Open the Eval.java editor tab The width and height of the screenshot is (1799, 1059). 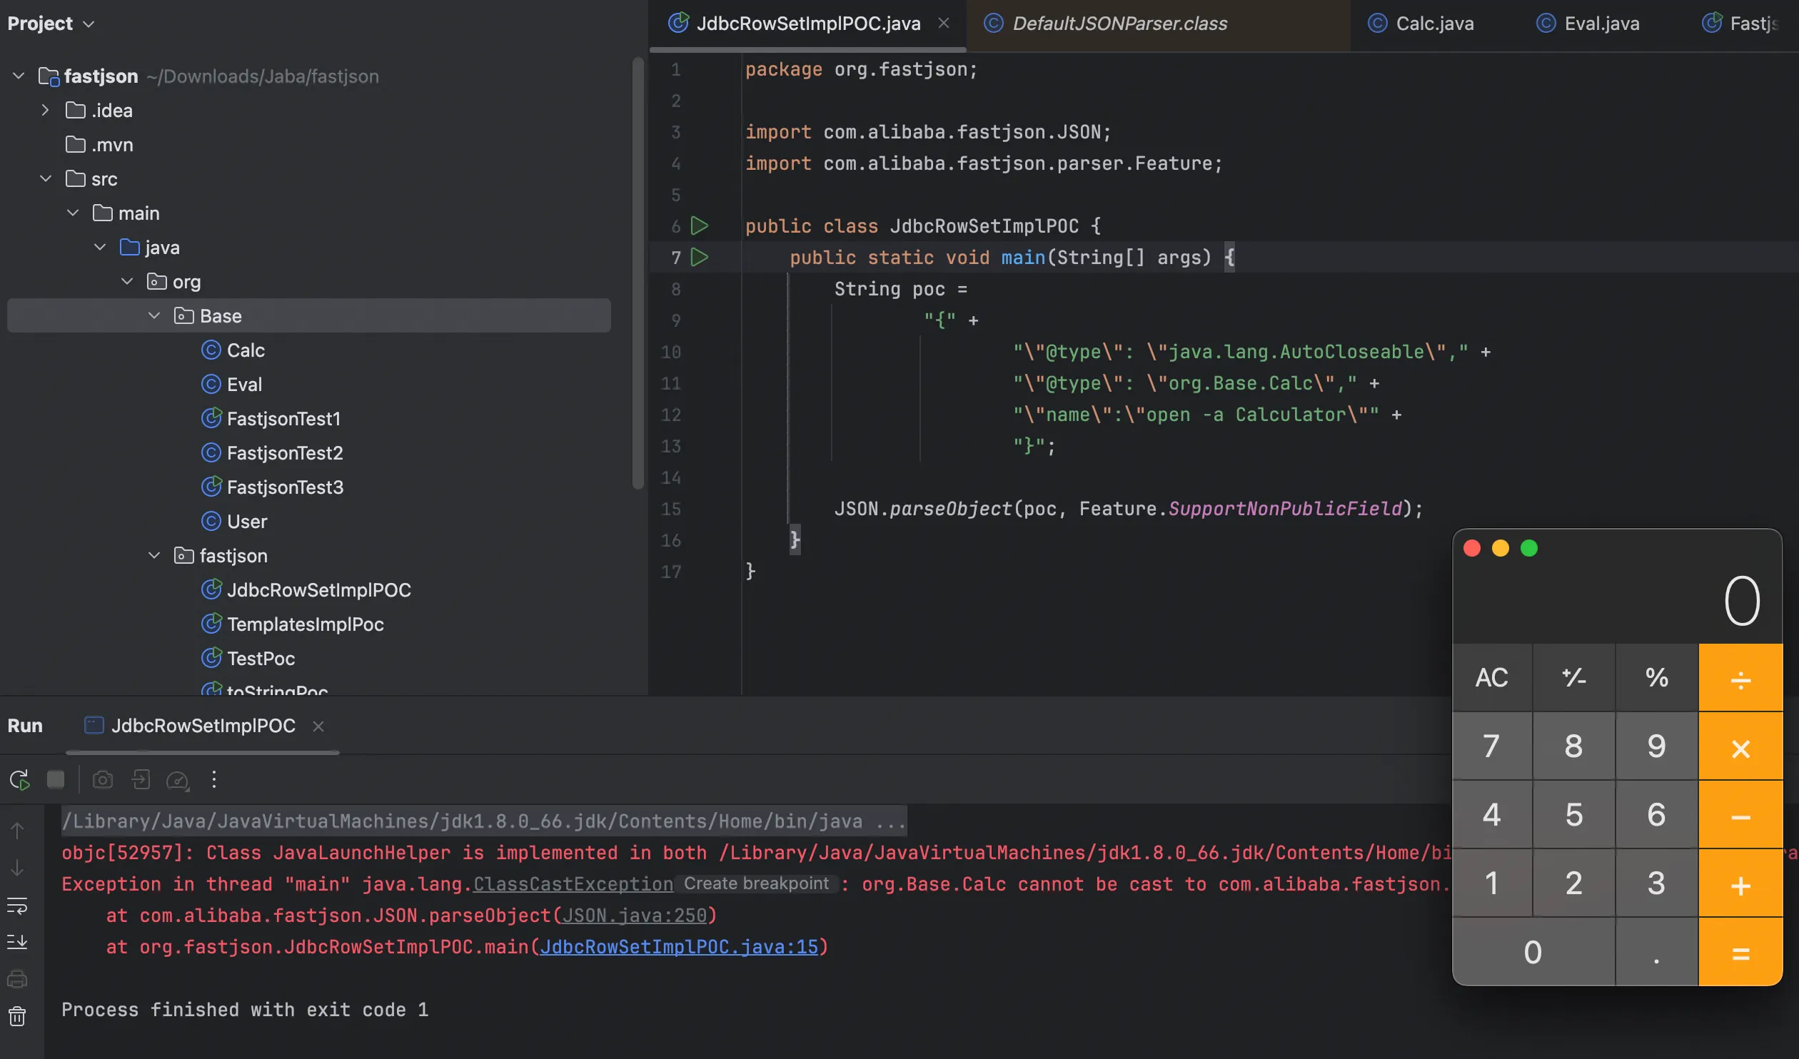[1601, 24]
